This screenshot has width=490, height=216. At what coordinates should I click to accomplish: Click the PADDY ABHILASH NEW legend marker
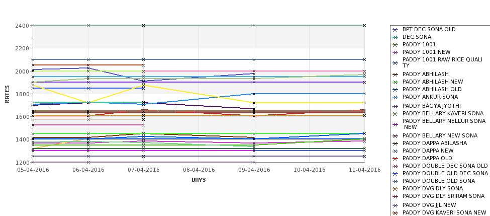396,82
